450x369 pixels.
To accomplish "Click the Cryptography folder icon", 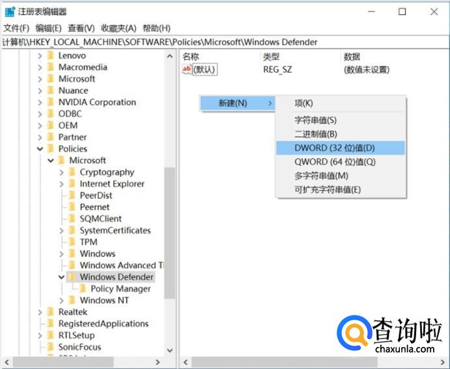I will (x=72, y=172).
